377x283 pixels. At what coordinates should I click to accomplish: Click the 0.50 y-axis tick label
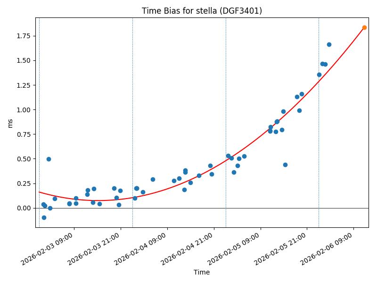(x=24, y=159)
